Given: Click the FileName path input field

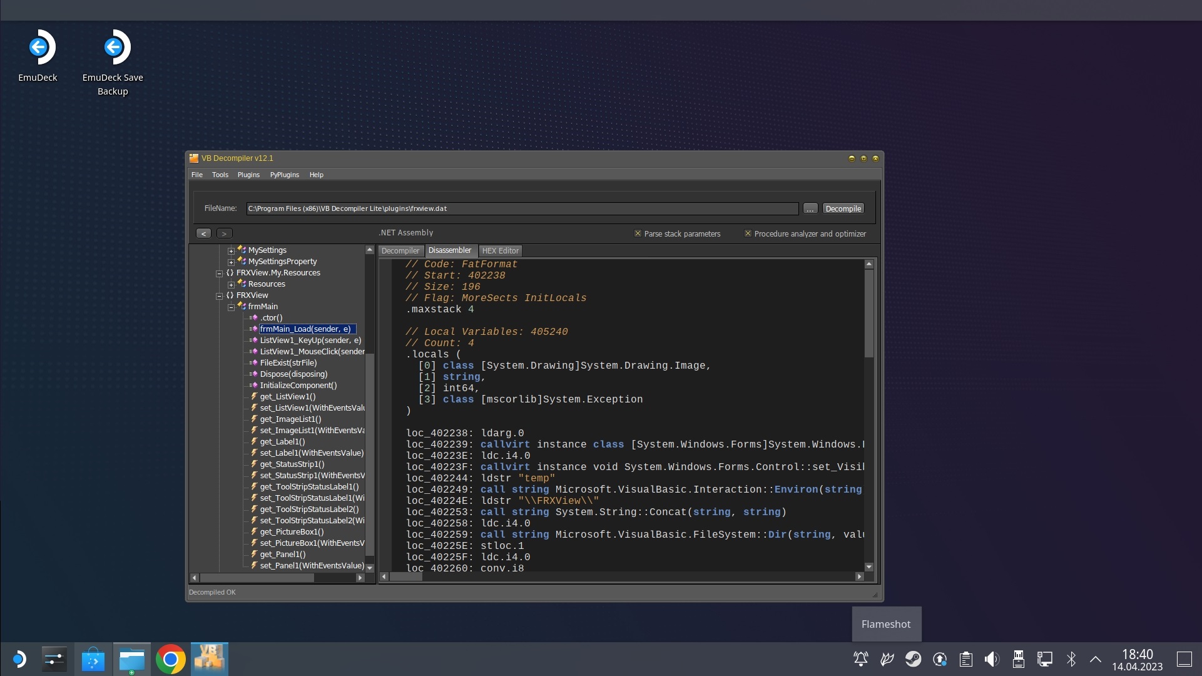Looking at the screenshot, I should point(522,208).
